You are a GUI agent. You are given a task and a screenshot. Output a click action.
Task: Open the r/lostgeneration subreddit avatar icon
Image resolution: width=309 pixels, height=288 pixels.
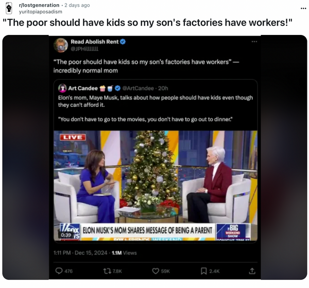pos(9,8)
